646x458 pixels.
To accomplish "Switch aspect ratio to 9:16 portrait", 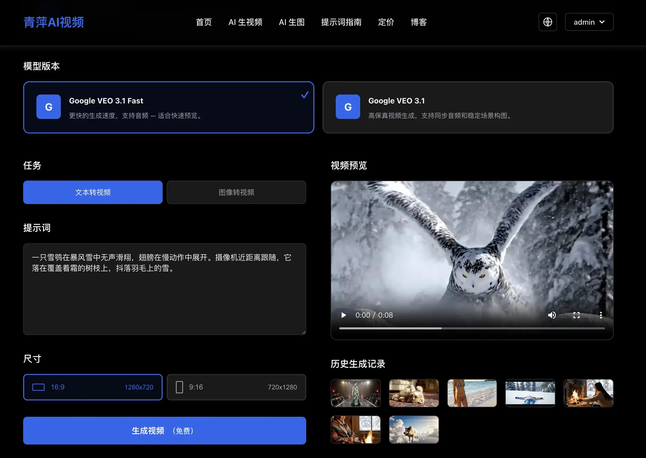I will [x=236, y=387].
